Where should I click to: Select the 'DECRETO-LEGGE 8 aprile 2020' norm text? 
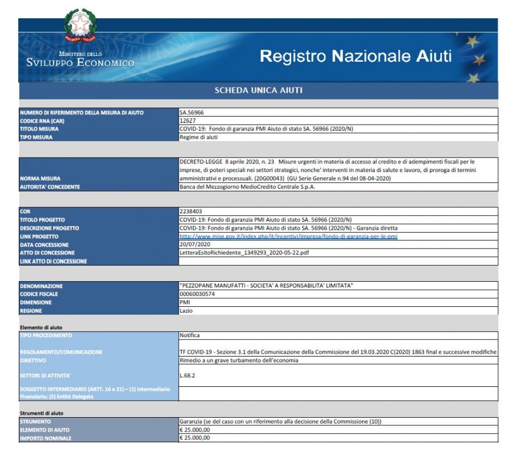[x=327, y=170]
